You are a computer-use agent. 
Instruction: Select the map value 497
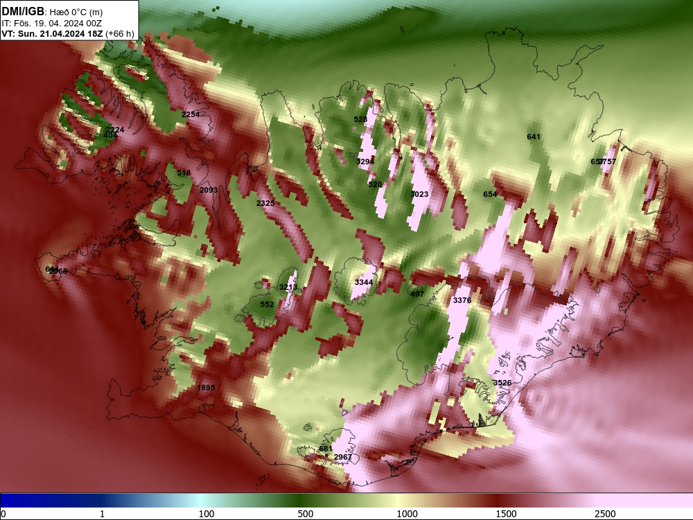point(417,294)
